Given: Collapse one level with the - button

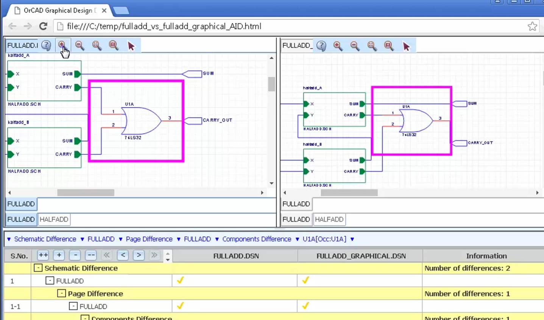Looking at the screenshot, I should coord(75,255).
